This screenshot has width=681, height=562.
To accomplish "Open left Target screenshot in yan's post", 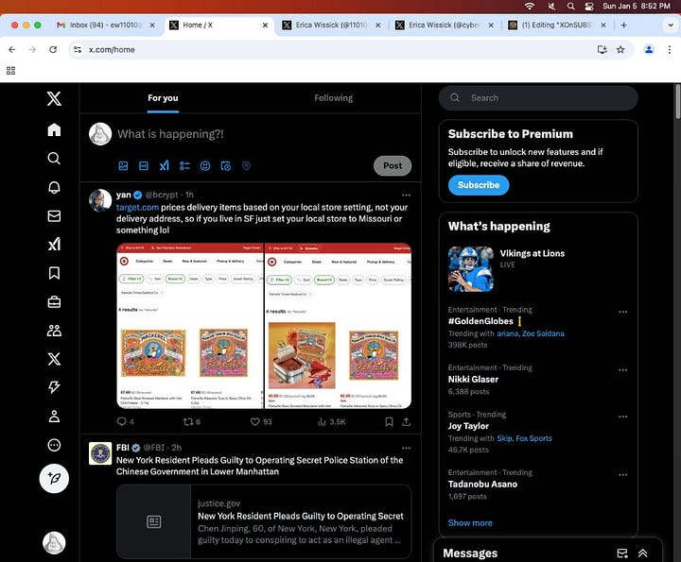I will click(190, 326).
